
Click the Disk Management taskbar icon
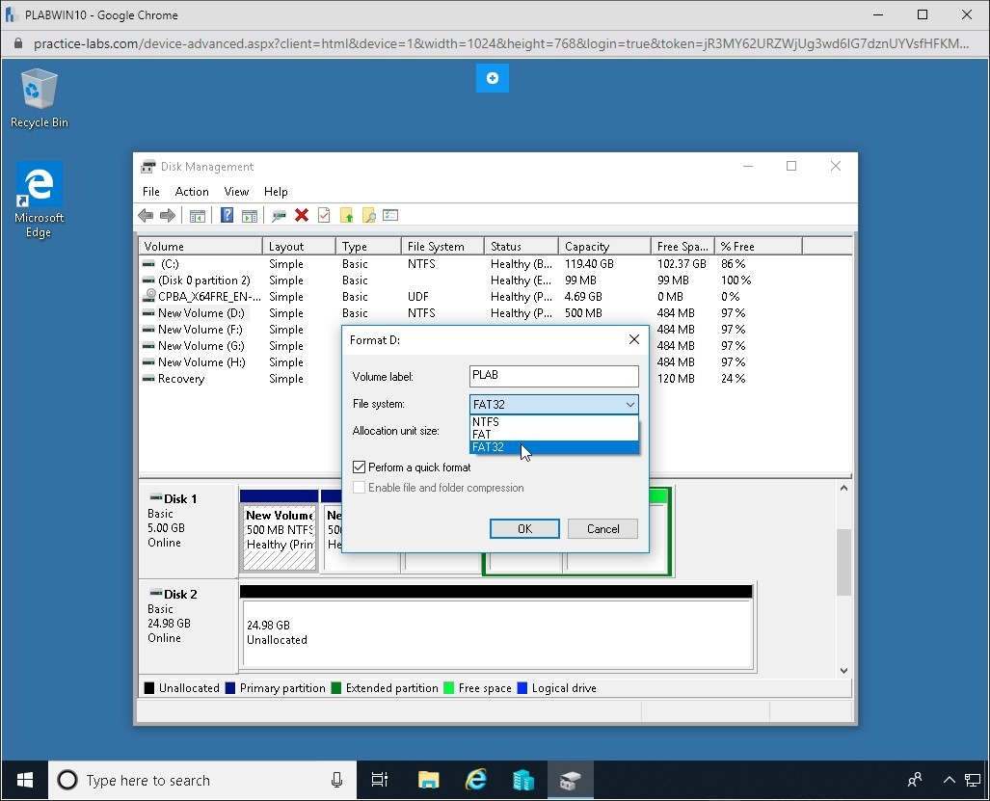click(x=570, y=780)
